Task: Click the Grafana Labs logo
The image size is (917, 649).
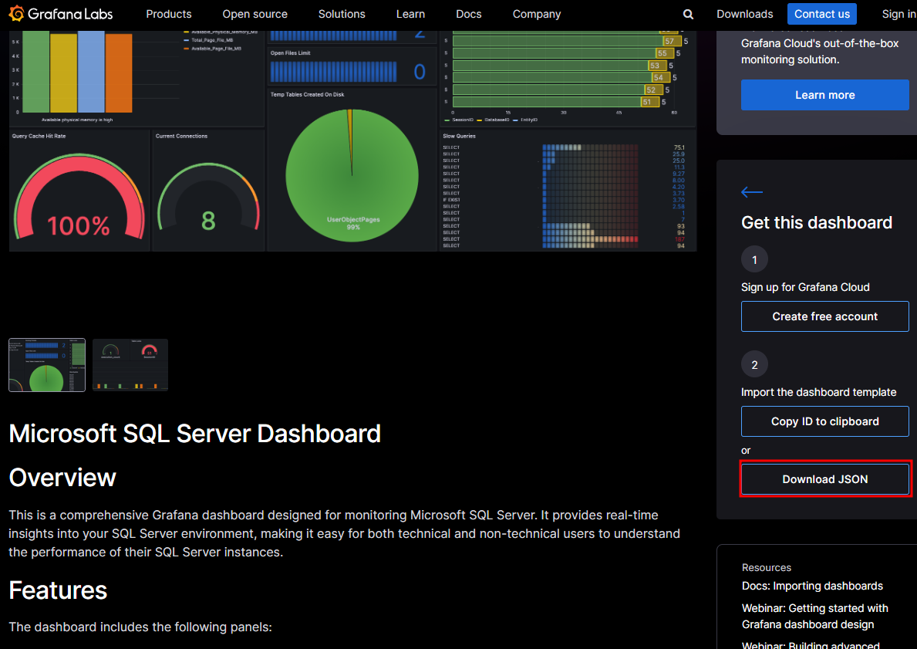Action: 61,13
